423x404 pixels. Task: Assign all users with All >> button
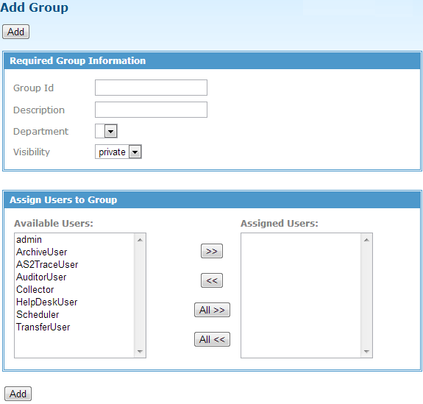[212, 310]
